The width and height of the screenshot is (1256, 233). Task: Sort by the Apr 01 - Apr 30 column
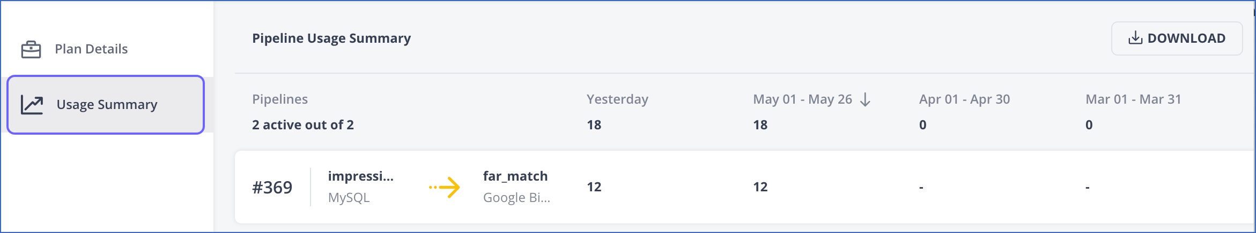point(964,99)
